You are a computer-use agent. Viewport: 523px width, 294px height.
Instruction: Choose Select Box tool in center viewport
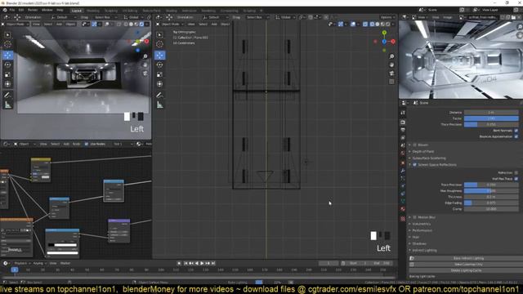click(x=160, y=34)
